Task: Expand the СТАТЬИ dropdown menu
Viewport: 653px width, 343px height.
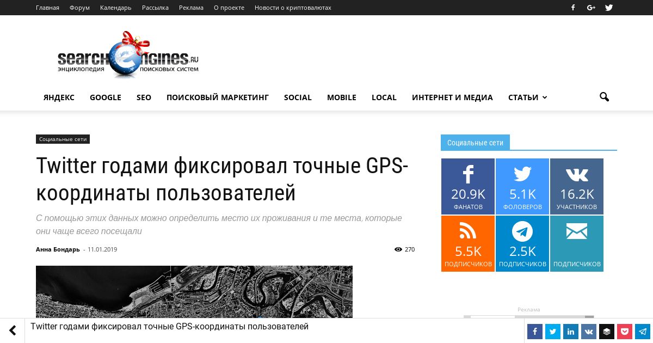Action: pyautogui.click(x=527, y=97)
